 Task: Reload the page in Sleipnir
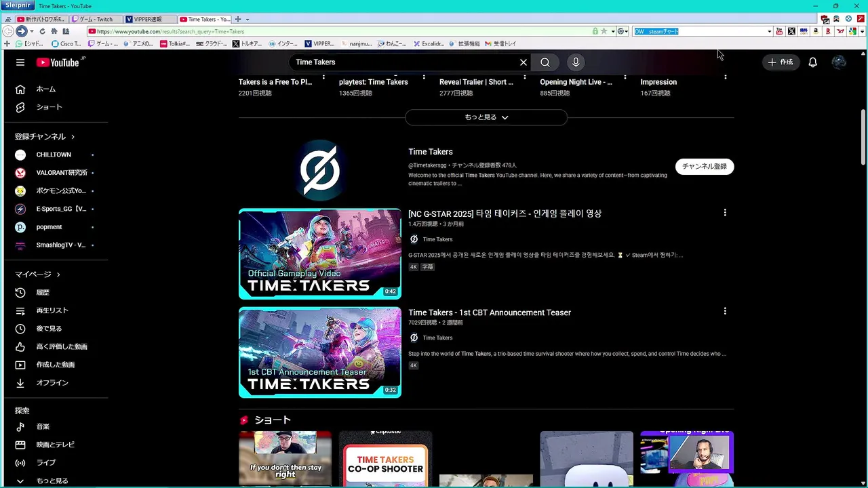click(x=42, y=31)
